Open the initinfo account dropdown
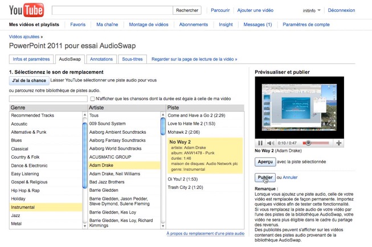The width and height of the screenshot is (372, 247). click(x=312, y=10)
